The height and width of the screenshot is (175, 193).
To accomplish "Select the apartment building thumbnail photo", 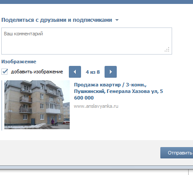I will click(x=37, y=105).
